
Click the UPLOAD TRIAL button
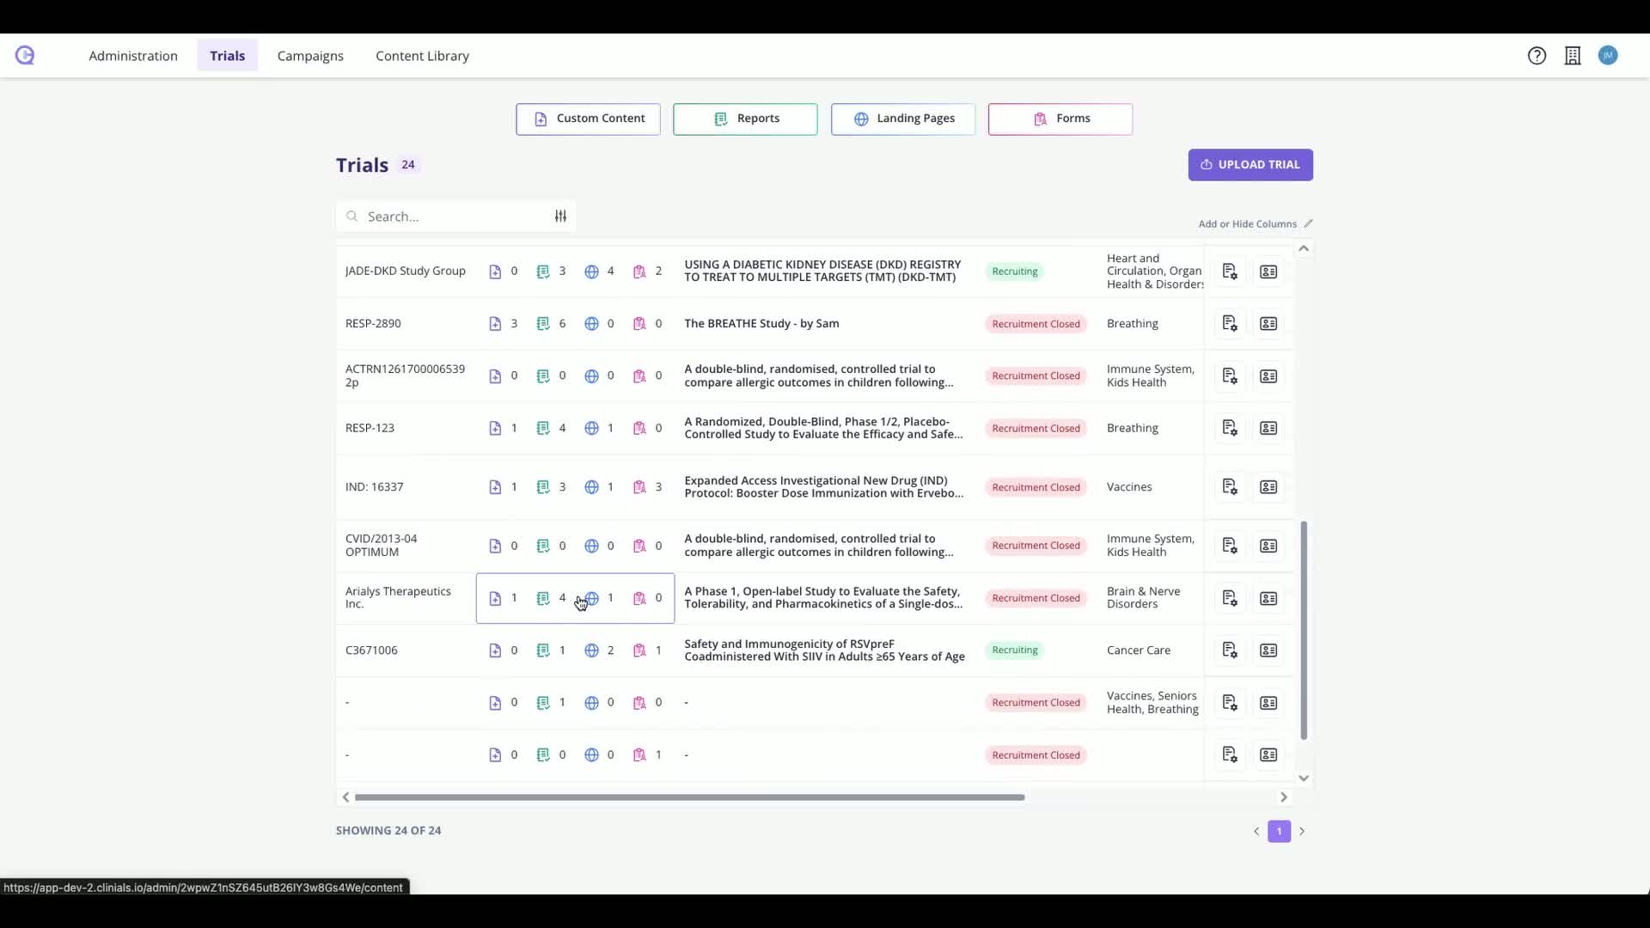(x=1250, y=165)
